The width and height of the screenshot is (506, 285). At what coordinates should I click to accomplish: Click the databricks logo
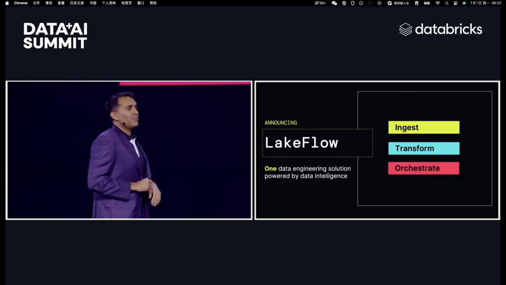pyautogui.click(x=440, y=30)
